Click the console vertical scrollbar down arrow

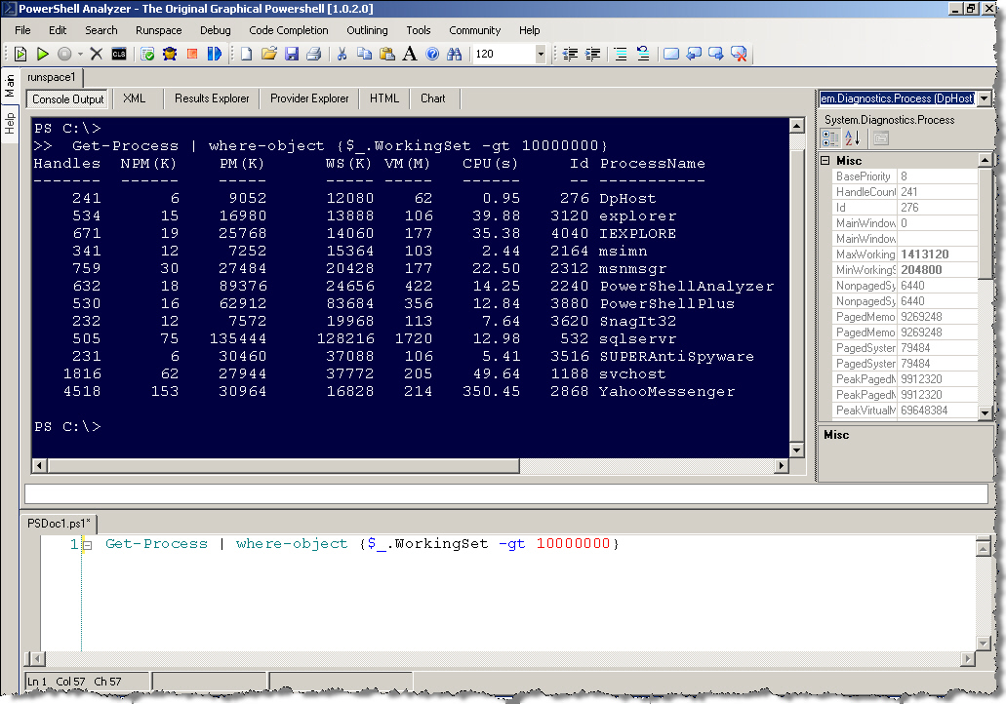[x=795, y=450]
